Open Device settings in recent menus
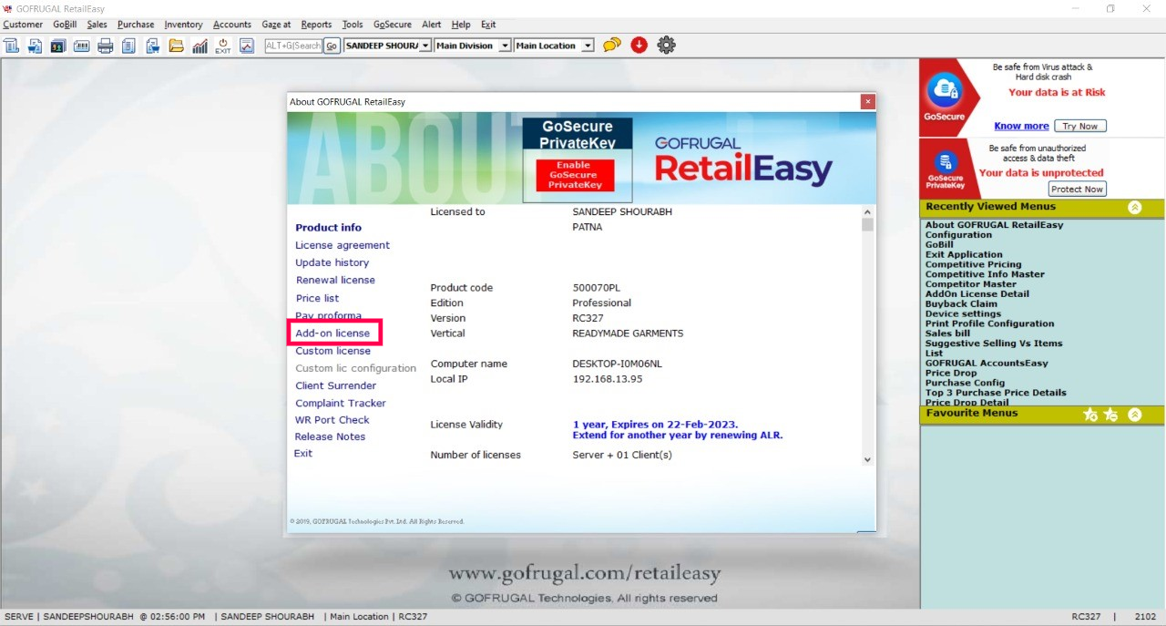 pyautogui.click(x=963, y=313)
